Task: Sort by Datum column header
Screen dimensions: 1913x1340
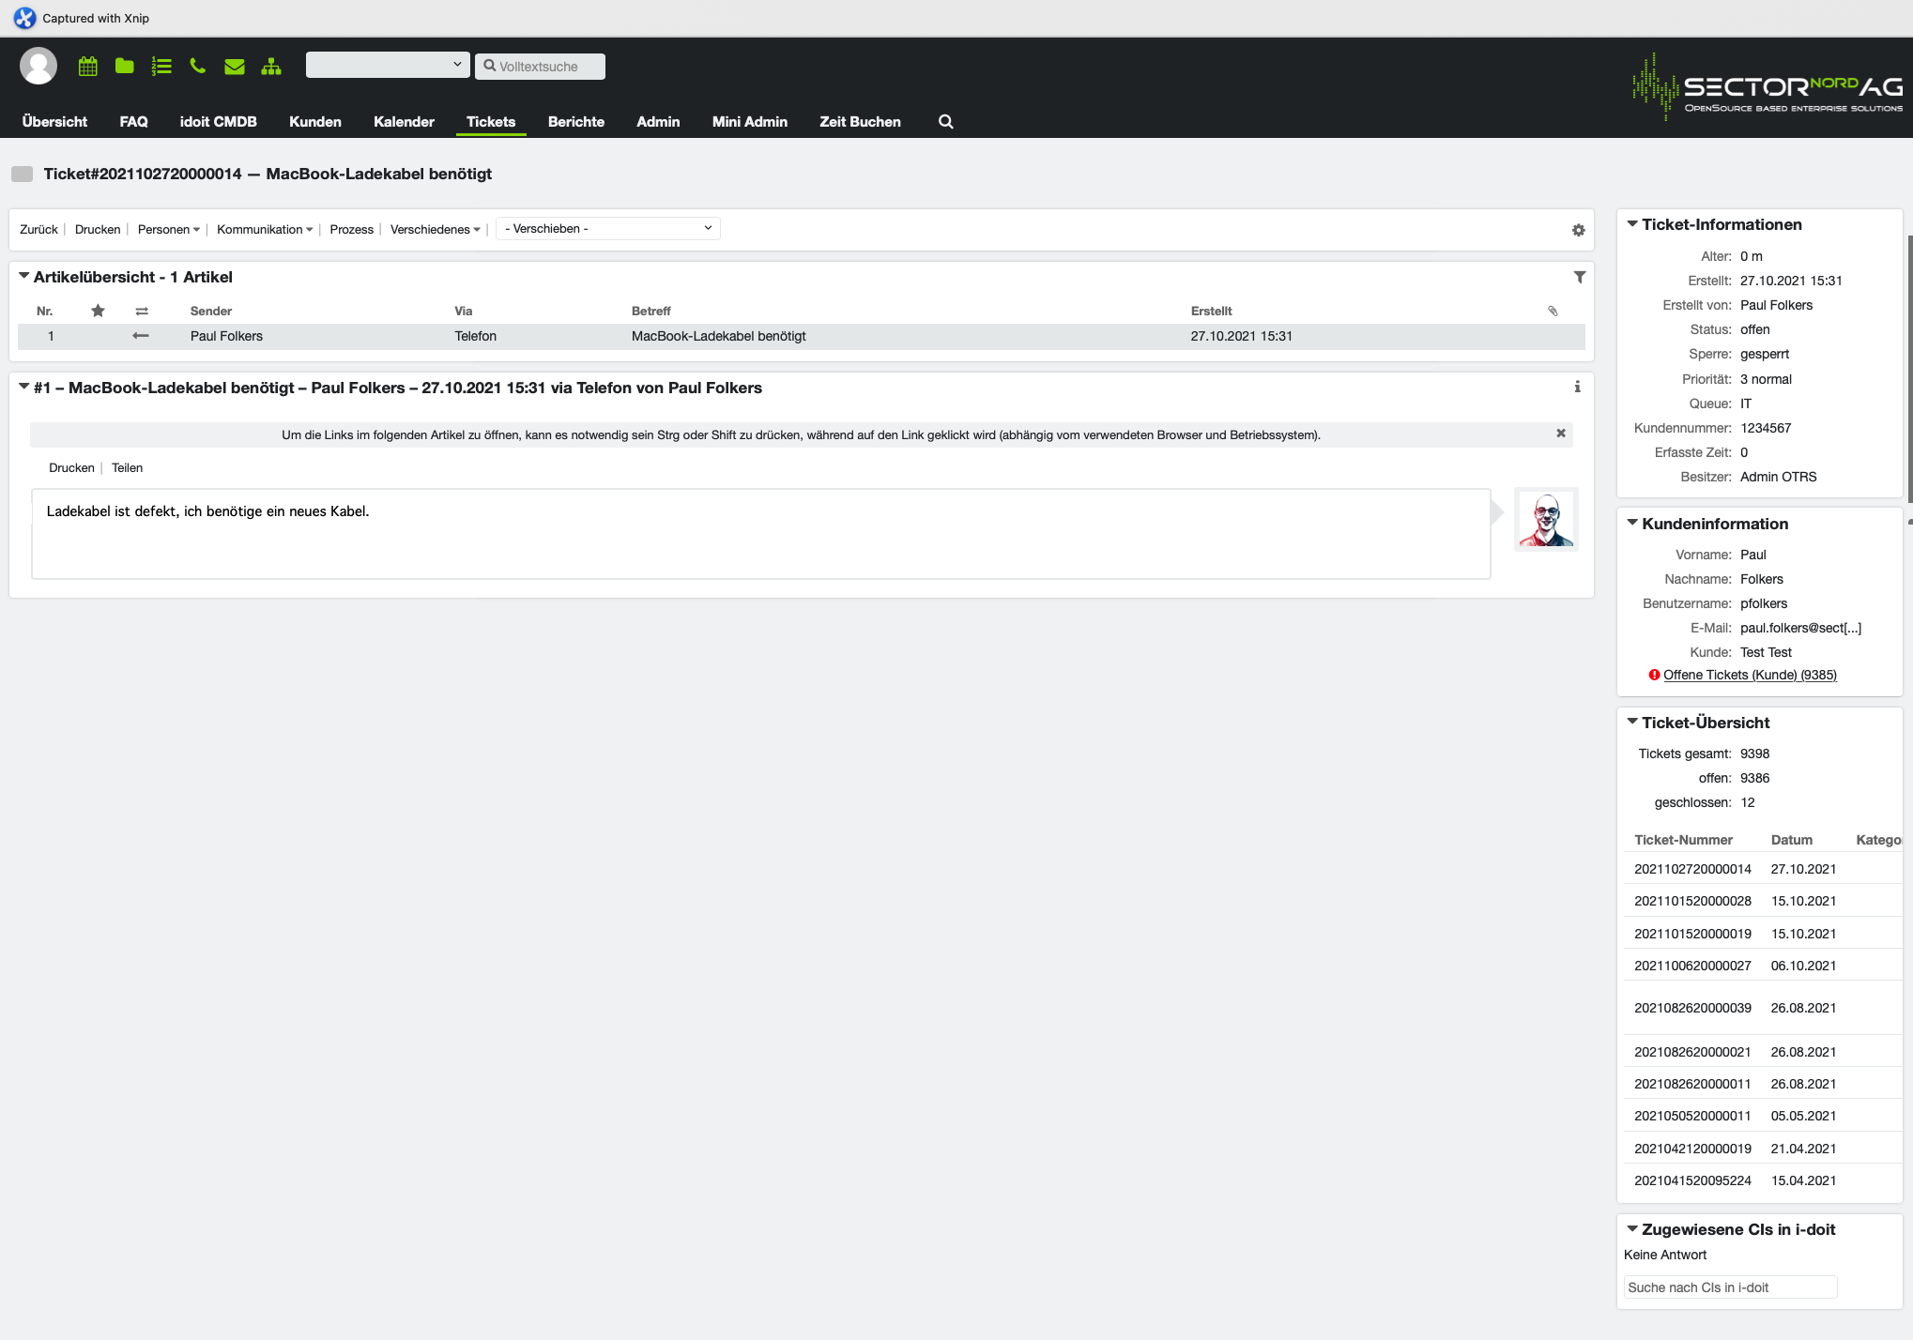Action: (1791, 840)
